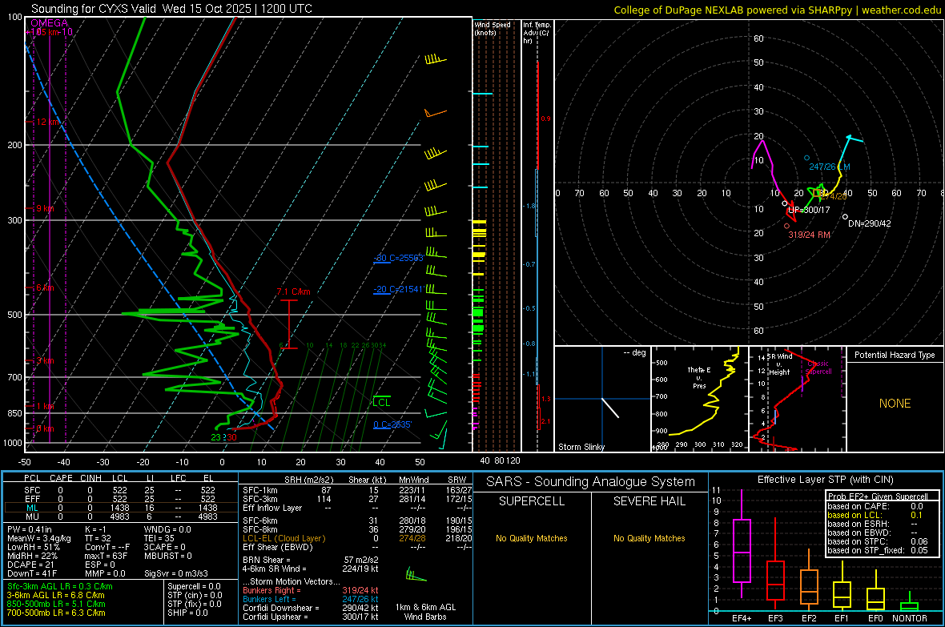Click the 247/26 LM hodograph label
Viewport: 945px width, 627px height.
pos(830,167)
